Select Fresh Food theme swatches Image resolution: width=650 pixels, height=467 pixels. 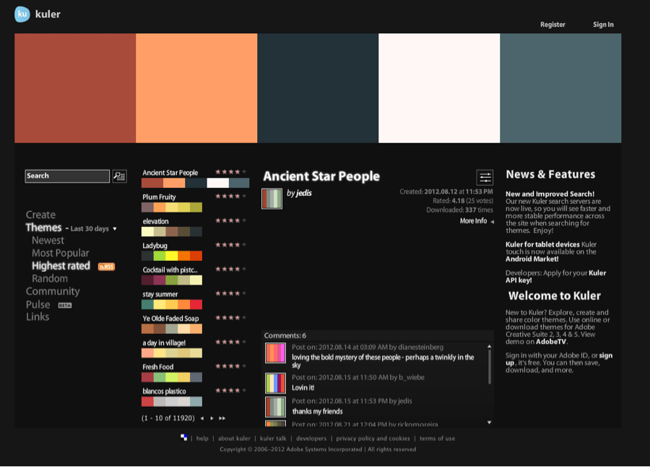pyautogui.click(x=172, y=377)
